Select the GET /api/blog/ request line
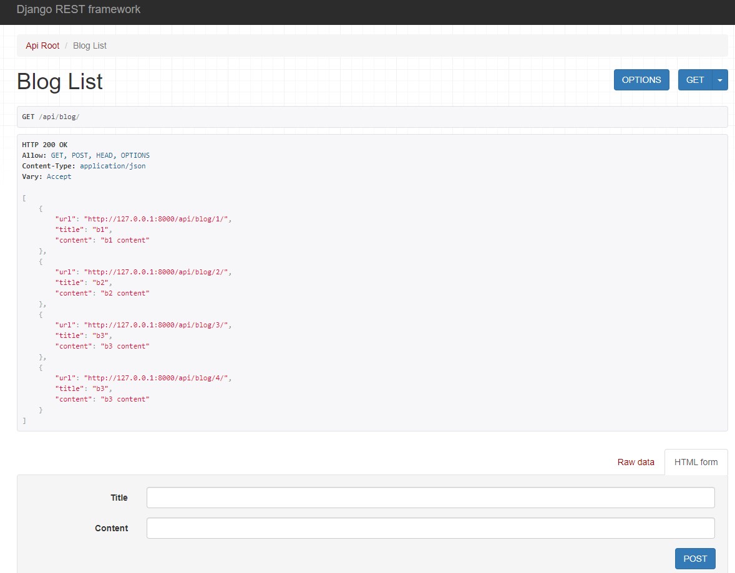Screen dimensions: 735x573 [x=51, y=117]
